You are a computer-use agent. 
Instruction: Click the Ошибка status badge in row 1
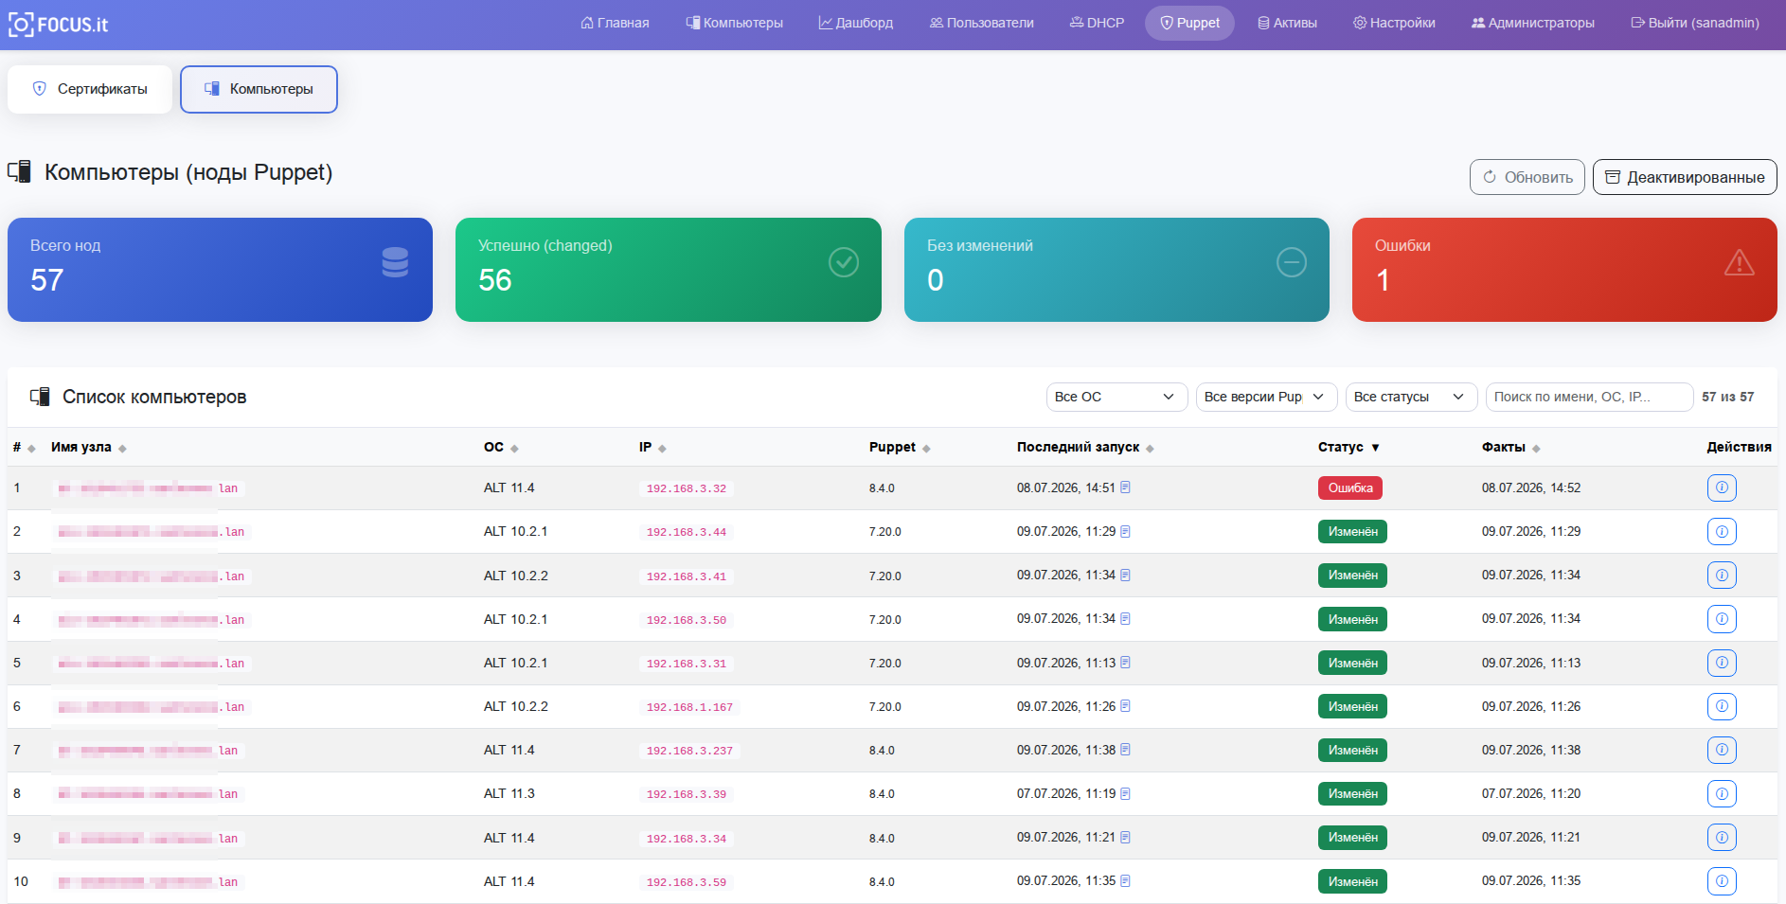click(x=1350, y=488)
